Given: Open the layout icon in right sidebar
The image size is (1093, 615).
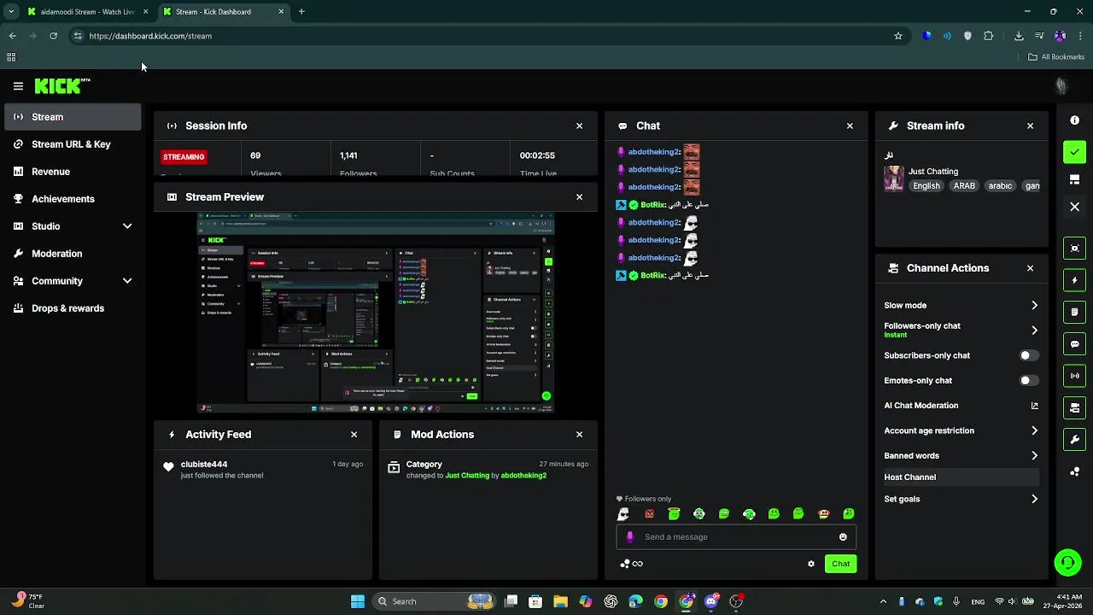Looking at the screenshot, I should tap(1074, 179).
